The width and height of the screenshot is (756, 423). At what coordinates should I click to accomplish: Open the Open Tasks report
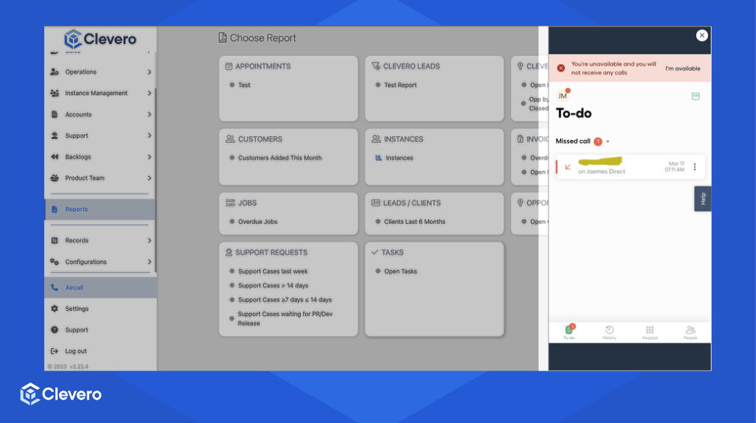[400, 271]
